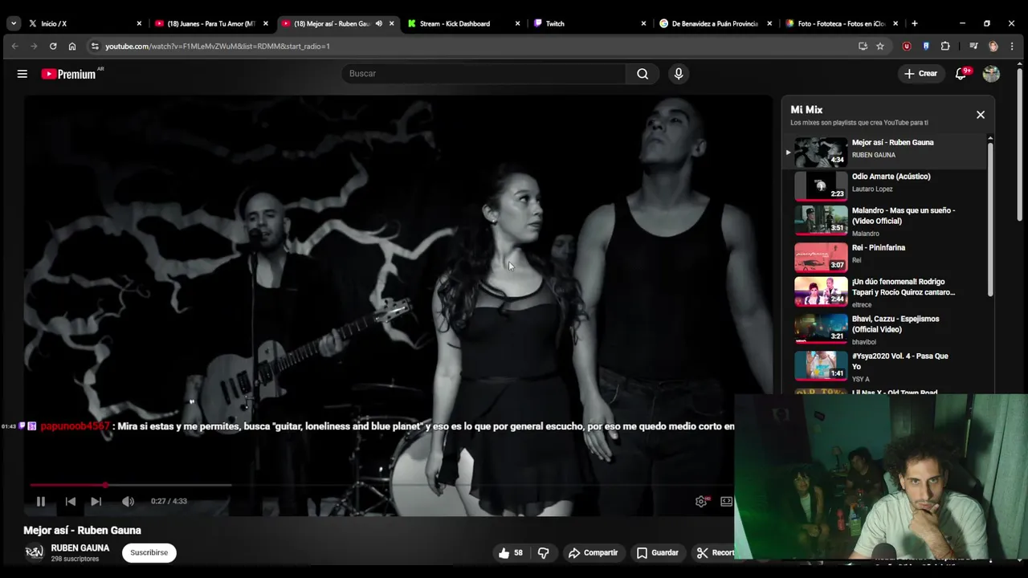Screen dimensions: 1028x578
Task: Open the YouTube account avatar menu
Action: coord(991,74)
